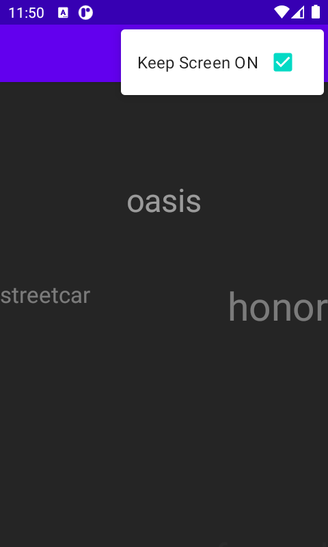Tap the dark area above the word oasis
This screenshot has height=547, width=328.
[x=164, y=139]
